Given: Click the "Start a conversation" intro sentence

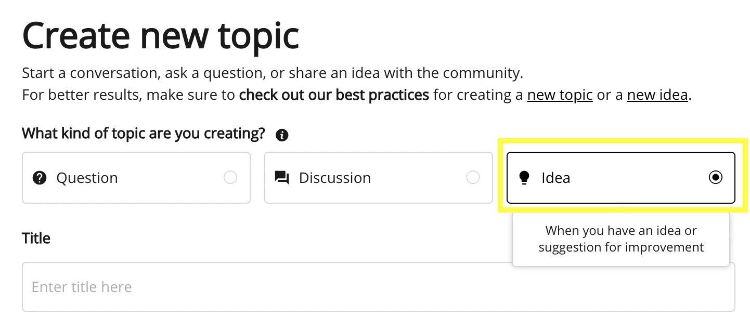Looking at the screenshot, I should click(273, 73).
